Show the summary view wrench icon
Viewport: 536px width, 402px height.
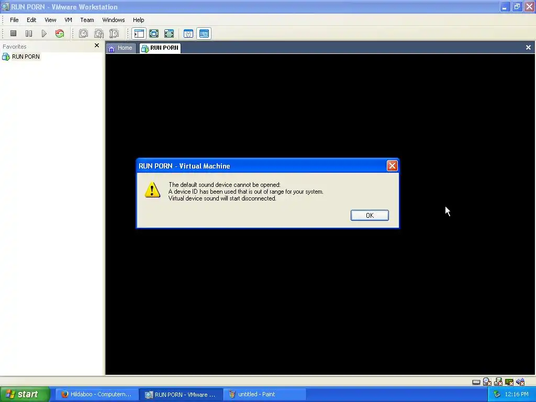point(188,33)
